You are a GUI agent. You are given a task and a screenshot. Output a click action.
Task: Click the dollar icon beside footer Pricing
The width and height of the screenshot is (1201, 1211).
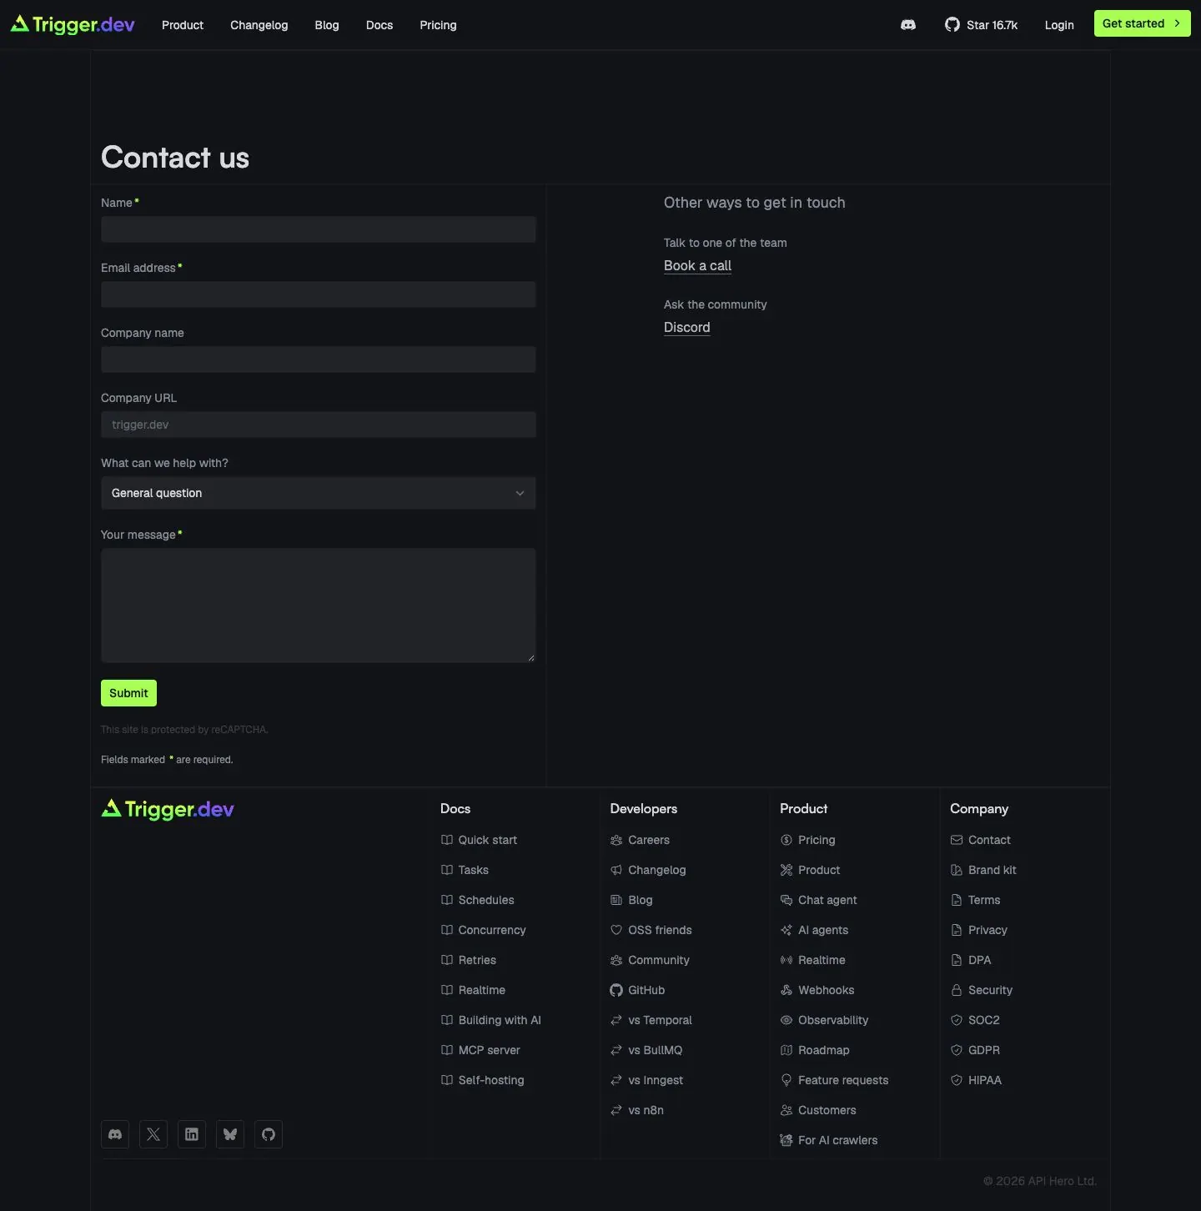click(x=786, y=840)
